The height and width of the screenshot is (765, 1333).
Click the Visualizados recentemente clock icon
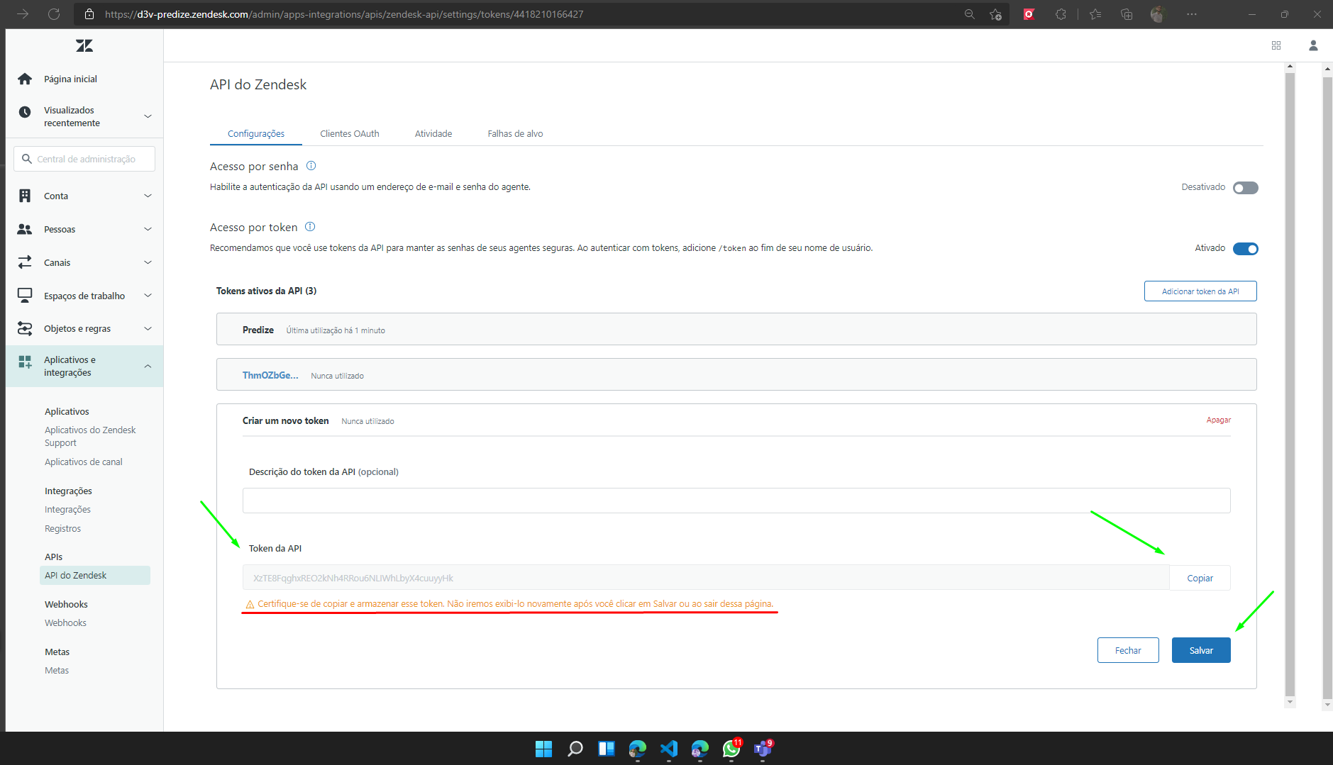25,112
